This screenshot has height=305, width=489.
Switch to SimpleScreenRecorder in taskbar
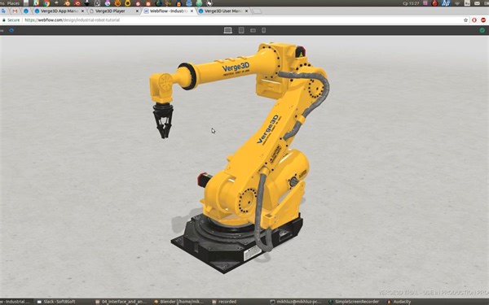coord(354,302)
